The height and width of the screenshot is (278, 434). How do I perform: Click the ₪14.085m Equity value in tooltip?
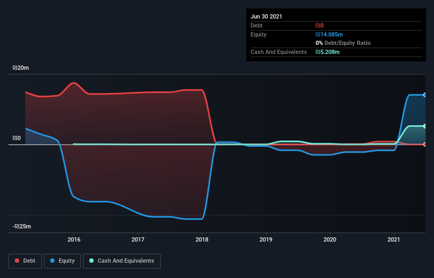(x=329, y=34)
